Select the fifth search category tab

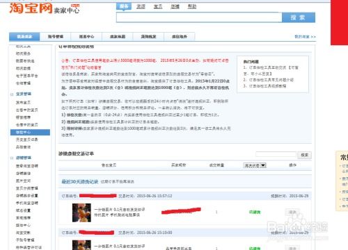pyautogui.click(x=192, y=6)
